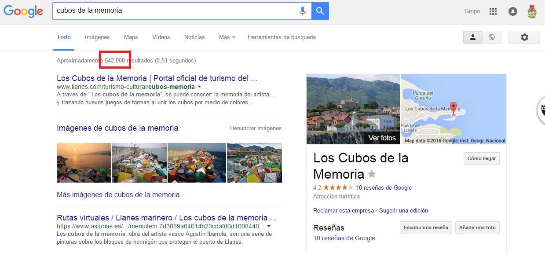545x253 pixels.
Task: Expand the Más dropdown menu
Action: pos(227,37)
